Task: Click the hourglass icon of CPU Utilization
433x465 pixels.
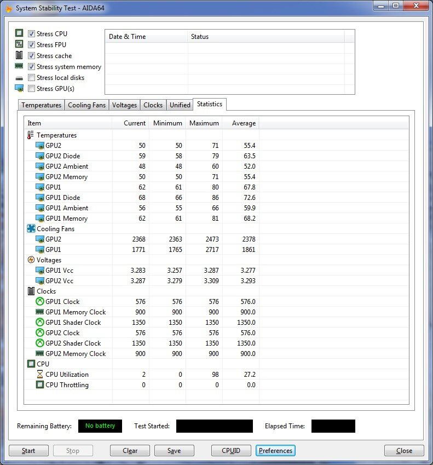Action: tap(40, 374)
